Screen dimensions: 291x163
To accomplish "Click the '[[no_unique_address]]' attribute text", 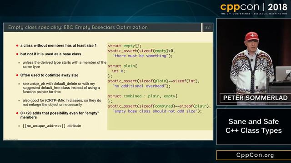I will coord(44,126).
